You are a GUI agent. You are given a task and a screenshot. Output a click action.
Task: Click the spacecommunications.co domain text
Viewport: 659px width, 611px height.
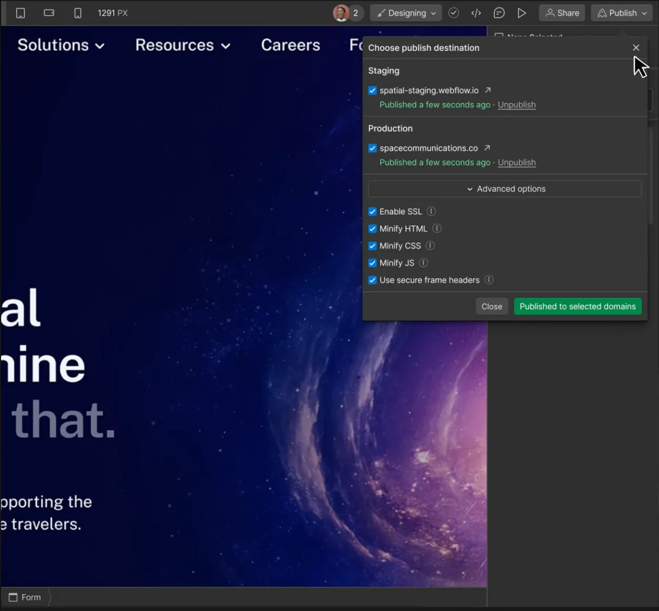(428, 149)
